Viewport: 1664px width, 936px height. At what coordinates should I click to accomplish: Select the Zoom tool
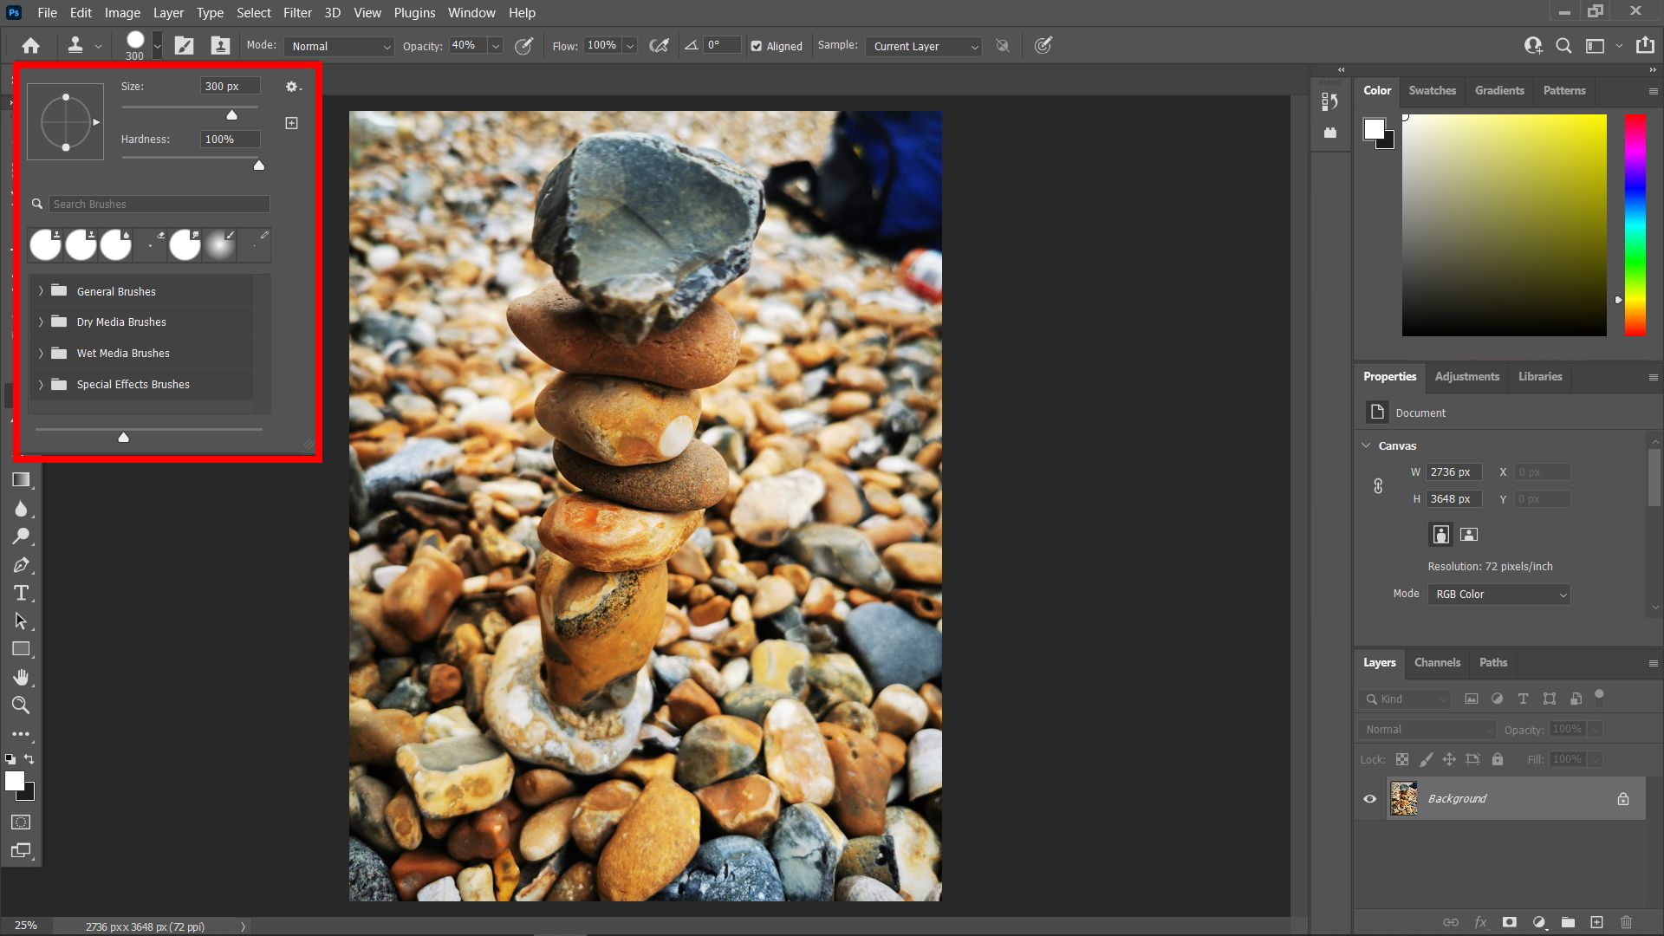pyautogui.click(x=21, y=704)
